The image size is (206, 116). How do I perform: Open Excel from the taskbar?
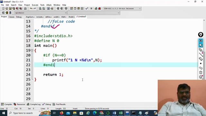coord(121,113)
